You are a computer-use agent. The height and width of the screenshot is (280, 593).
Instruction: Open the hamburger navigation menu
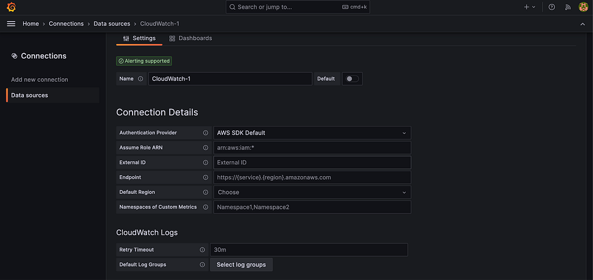[x=12, y=23]
